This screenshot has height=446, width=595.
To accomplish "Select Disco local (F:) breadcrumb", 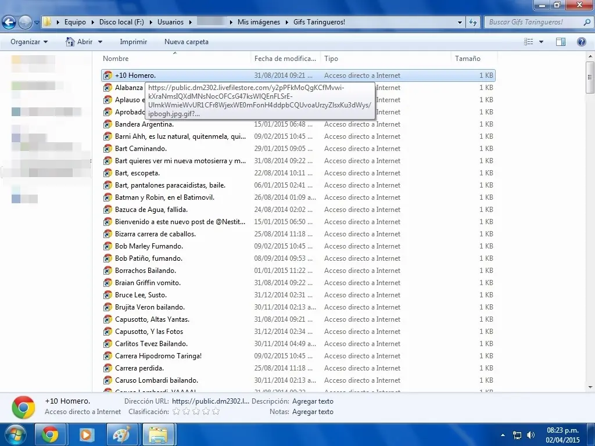I will [121, 22].
